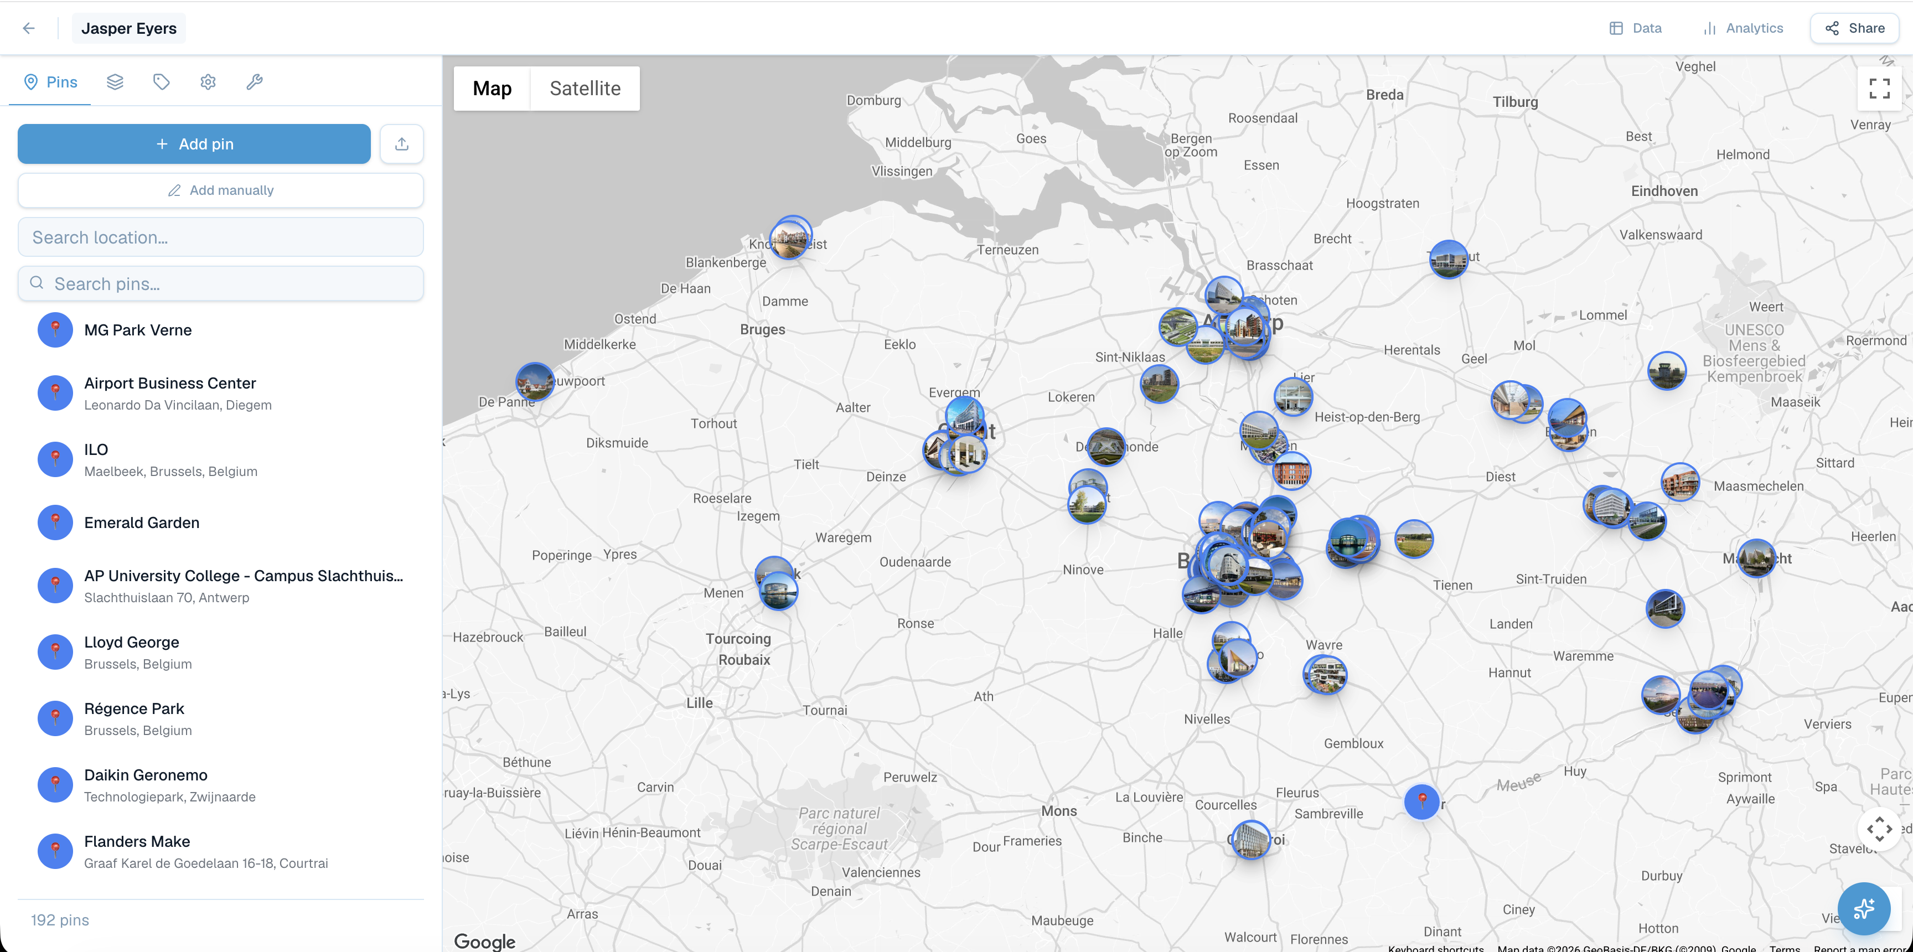Open the Tags panel icon

[161, 82]
